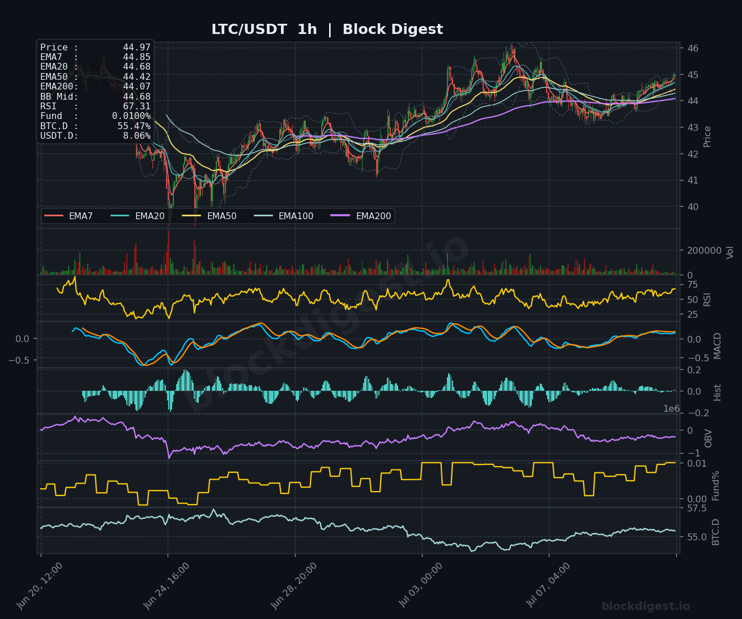Viewport: 742px width, 619px height.
Task: Click the -0.5 MACD tick on left axis
Action: [19, 360]
